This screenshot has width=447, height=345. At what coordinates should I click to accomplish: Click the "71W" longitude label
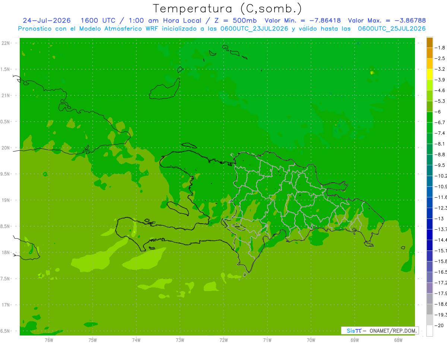tap(267, 340)
